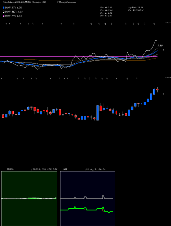Click the 'Pre C: 2.07' previous close value
Image resolution: width=171 pixels, height=226 pixels.
pos(106,16)
